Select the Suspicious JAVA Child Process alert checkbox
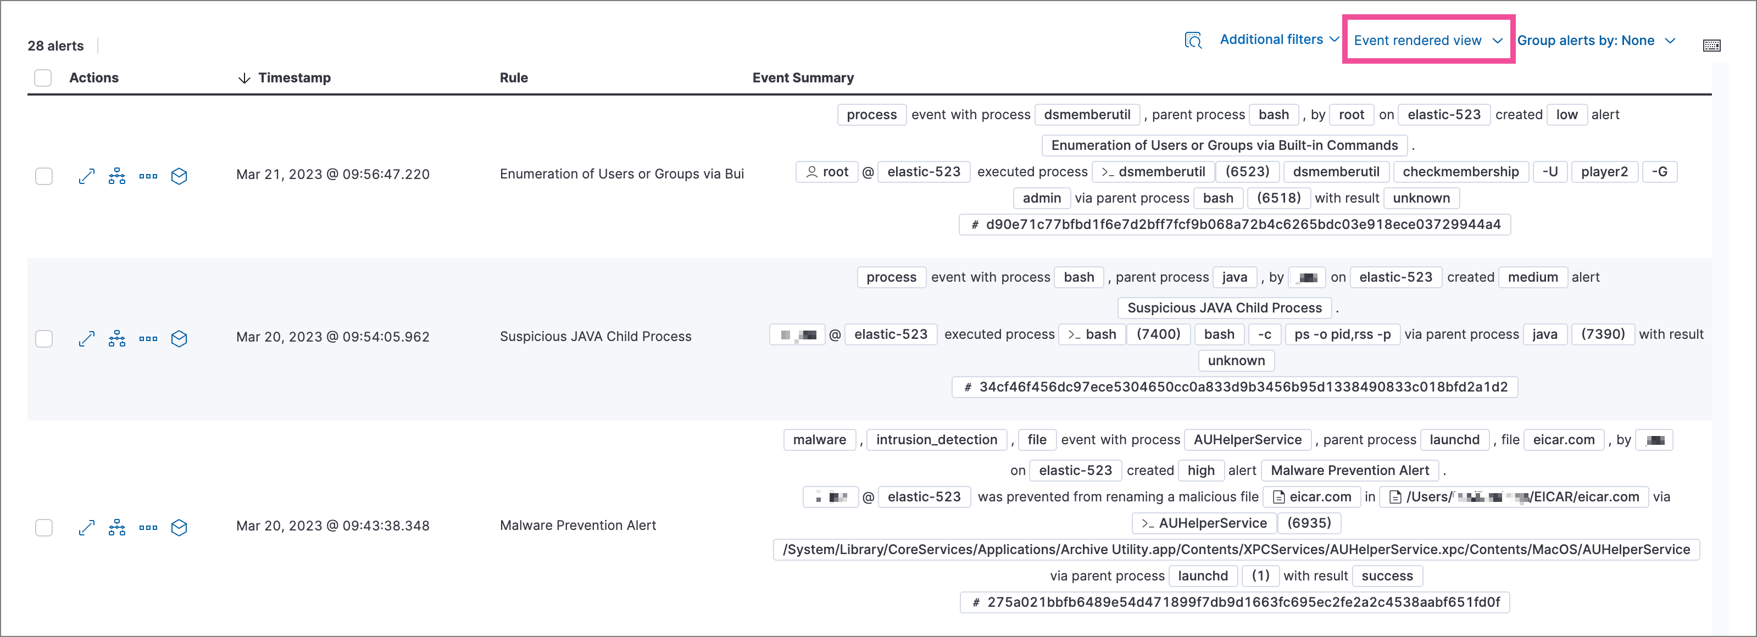Image resolution: width=1757 pixels, height=637 pixels. pyautogui.click(x=43, y=338)
